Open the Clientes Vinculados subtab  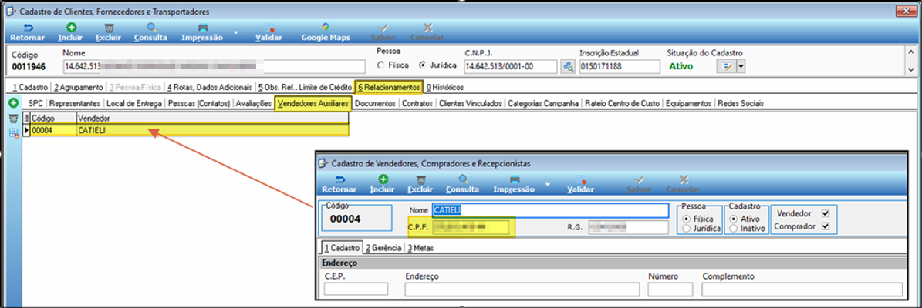pos(470,103)
